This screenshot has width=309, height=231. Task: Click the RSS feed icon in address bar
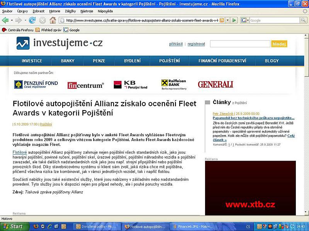(x=222, y=20)
